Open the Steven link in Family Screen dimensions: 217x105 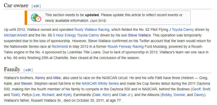coord(27,84)
